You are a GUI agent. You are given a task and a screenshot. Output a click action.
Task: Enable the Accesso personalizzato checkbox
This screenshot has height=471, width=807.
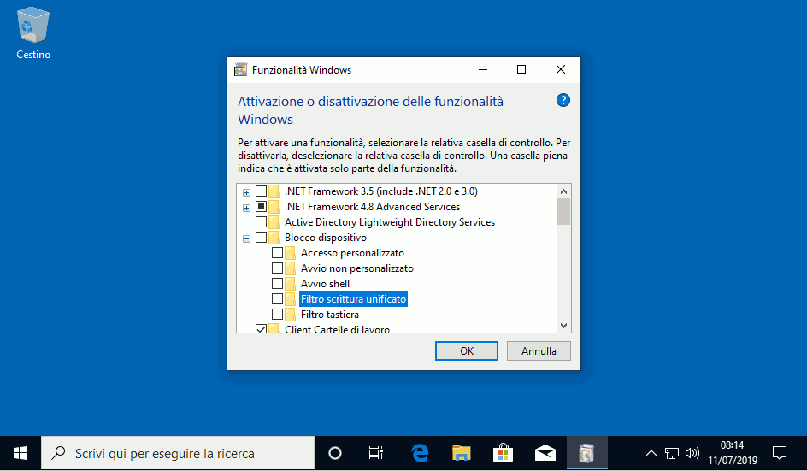[277, 253]
